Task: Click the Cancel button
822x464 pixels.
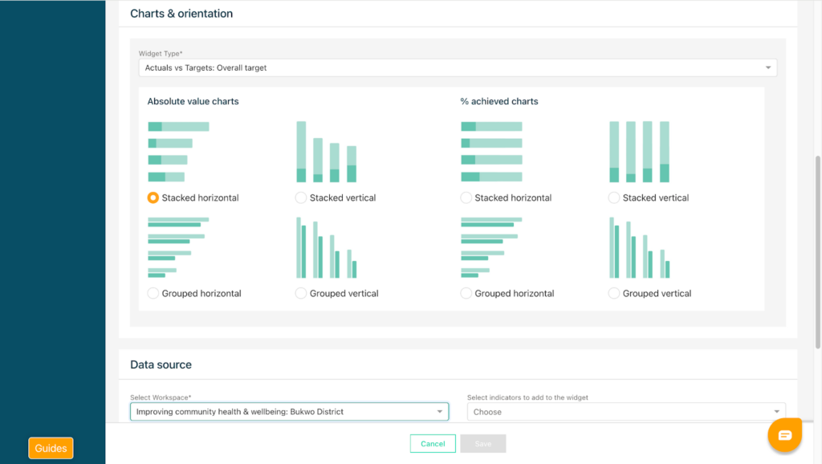Action: tap(433, 444)
